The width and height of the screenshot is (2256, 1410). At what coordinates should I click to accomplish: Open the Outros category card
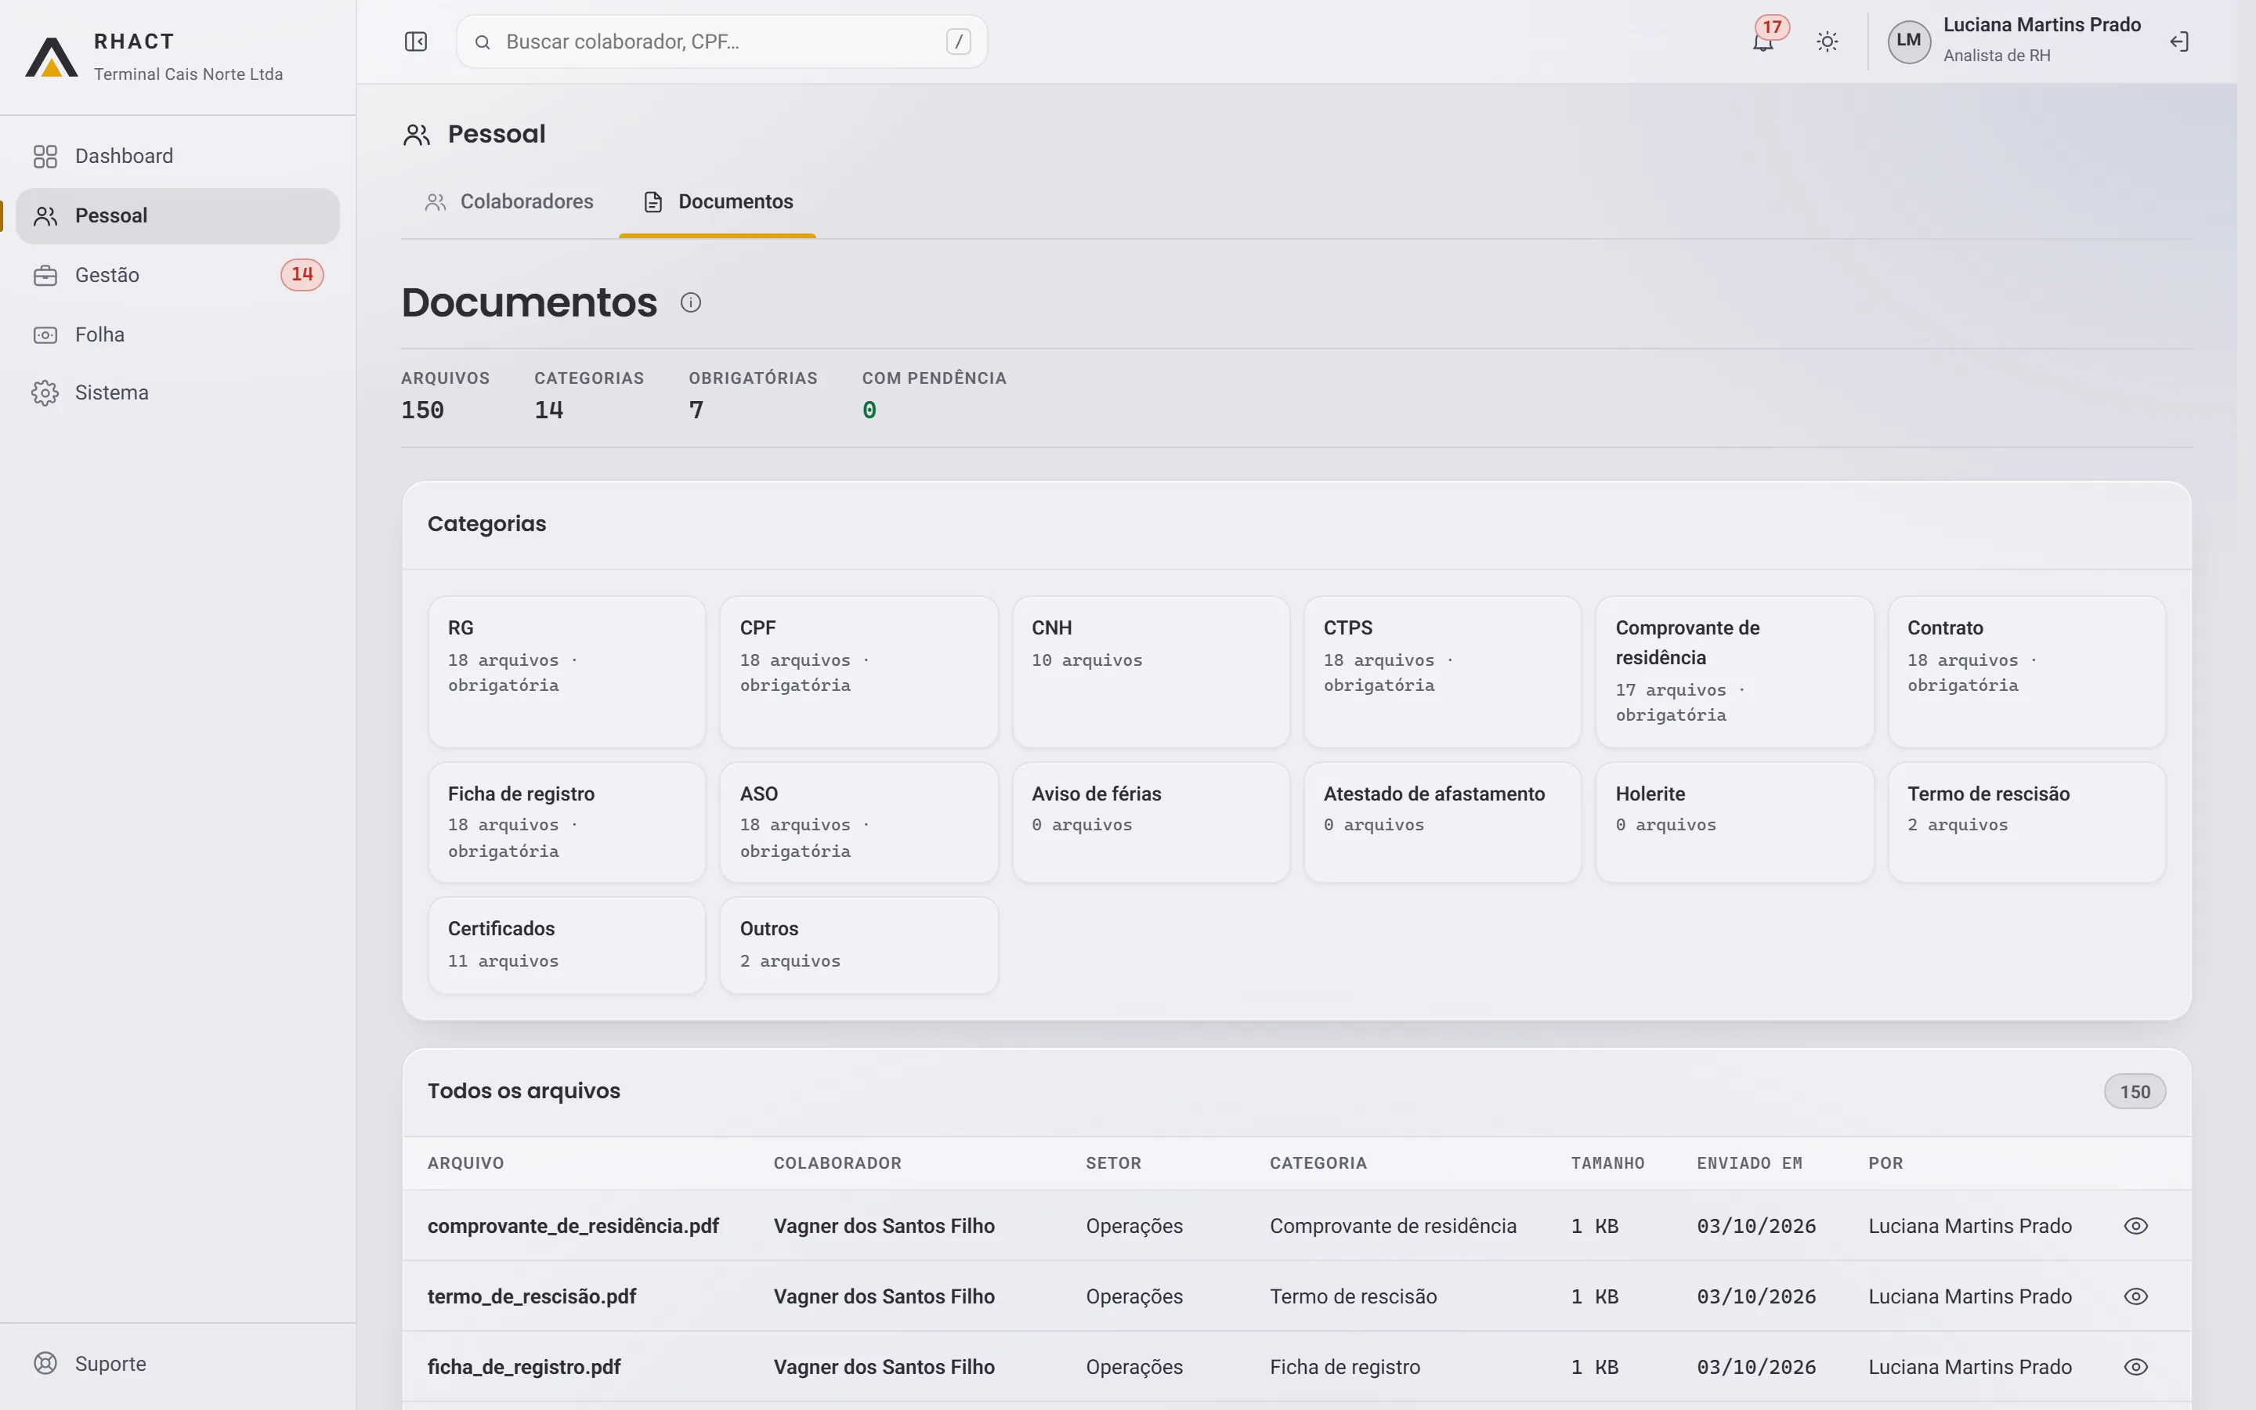[859, 945]
